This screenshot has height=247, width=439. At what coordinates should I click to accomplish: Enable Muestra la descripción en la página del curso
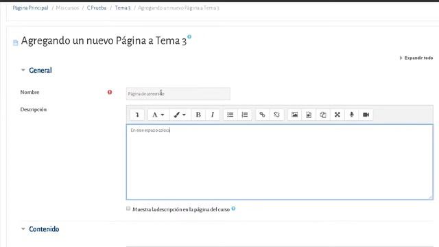pyautogui.click(x=128, y=209)
